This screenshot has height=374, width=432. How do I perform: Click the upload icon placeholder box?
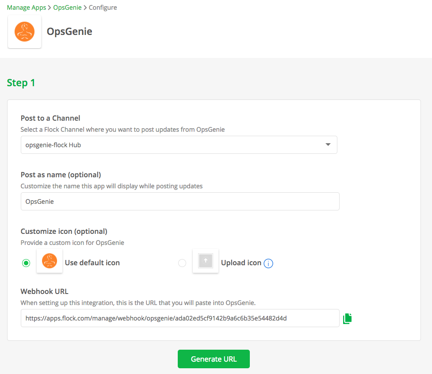click(x=206, y=261)
